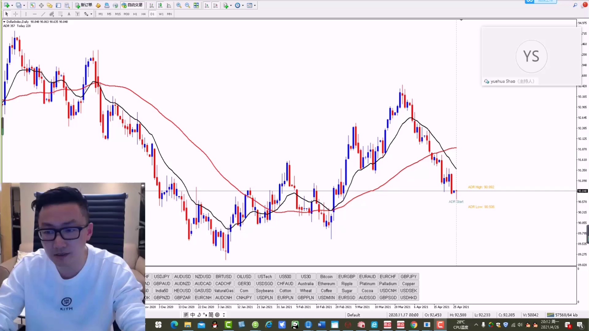589x331 pixels.
Task: Switch to H4 timeframe
Action: tap(143, 14)
